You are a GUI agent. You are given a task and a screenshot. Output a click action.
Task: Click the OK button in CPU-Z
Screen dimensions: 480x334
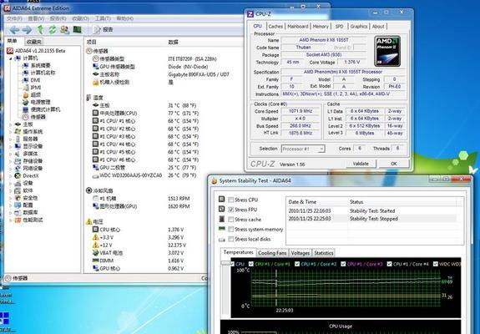(394, 164)
